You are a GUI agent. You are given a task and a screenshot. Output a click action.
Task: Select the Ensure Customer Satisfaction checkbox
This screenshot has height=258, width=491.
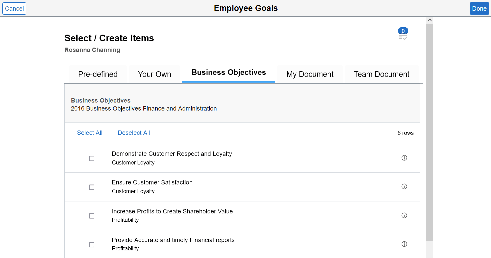tap(92, 187)
